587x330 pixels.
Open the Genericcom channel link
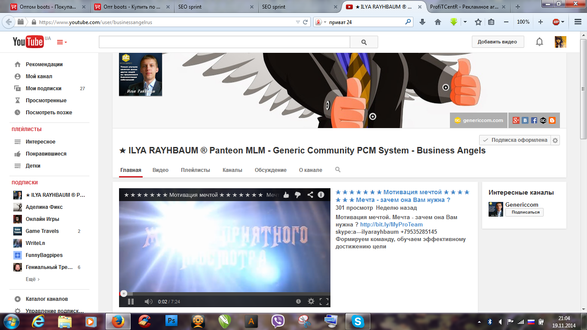[x=522, y=205]
